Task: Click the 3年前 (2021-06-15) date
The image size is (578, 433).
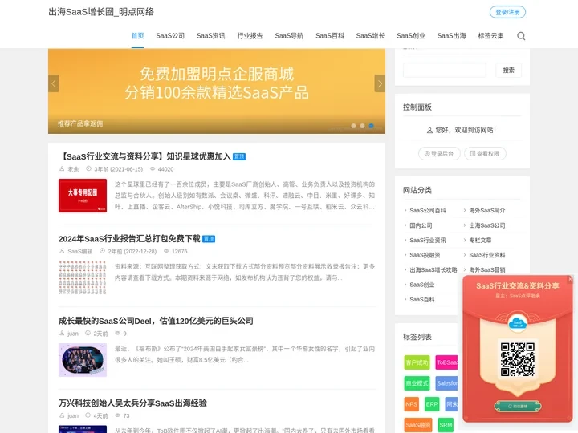Action: coord(118,169)
